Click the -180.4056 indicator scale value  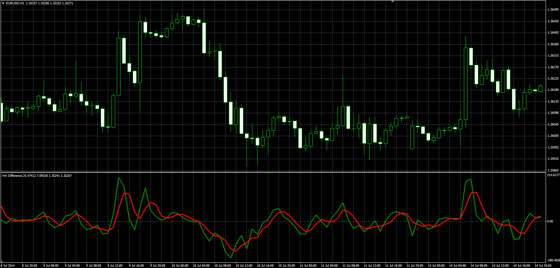pyautogui.click(x=553, y=260)
